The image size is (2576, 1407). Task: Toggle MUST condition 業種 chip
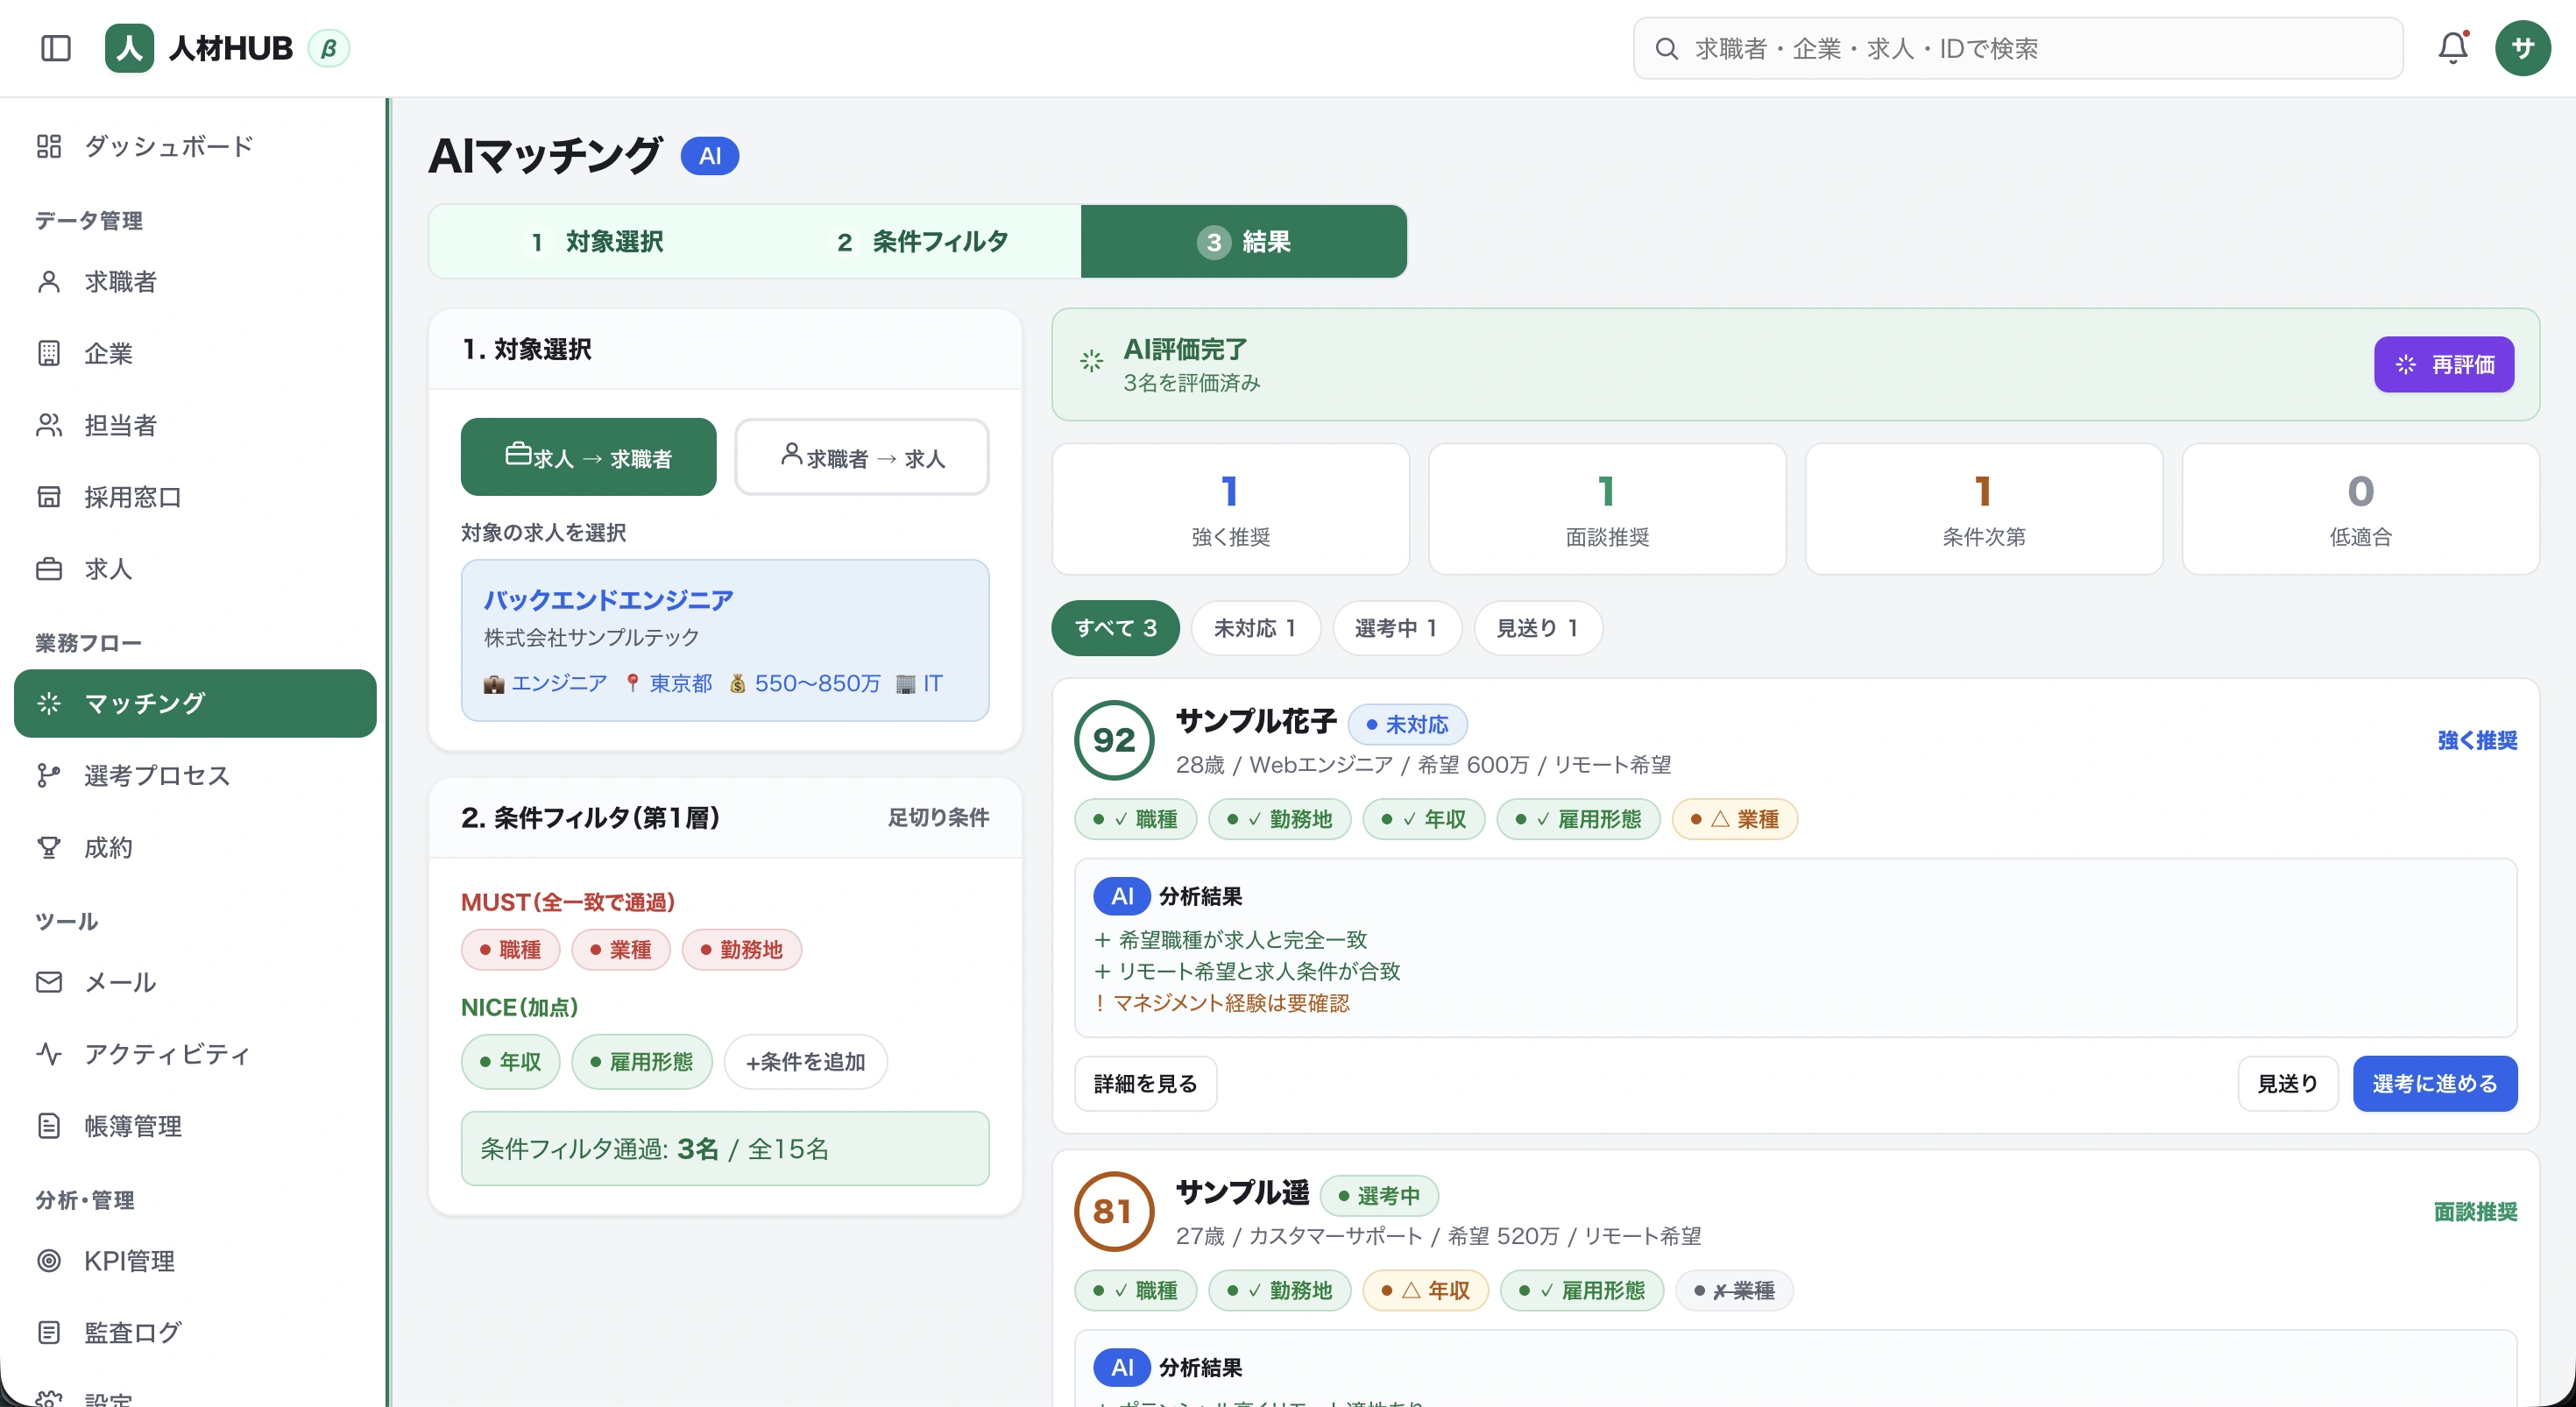621,949
